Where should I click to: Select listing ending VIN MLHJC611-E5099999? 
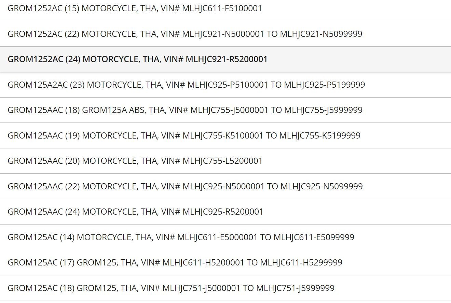click(225, 237)
